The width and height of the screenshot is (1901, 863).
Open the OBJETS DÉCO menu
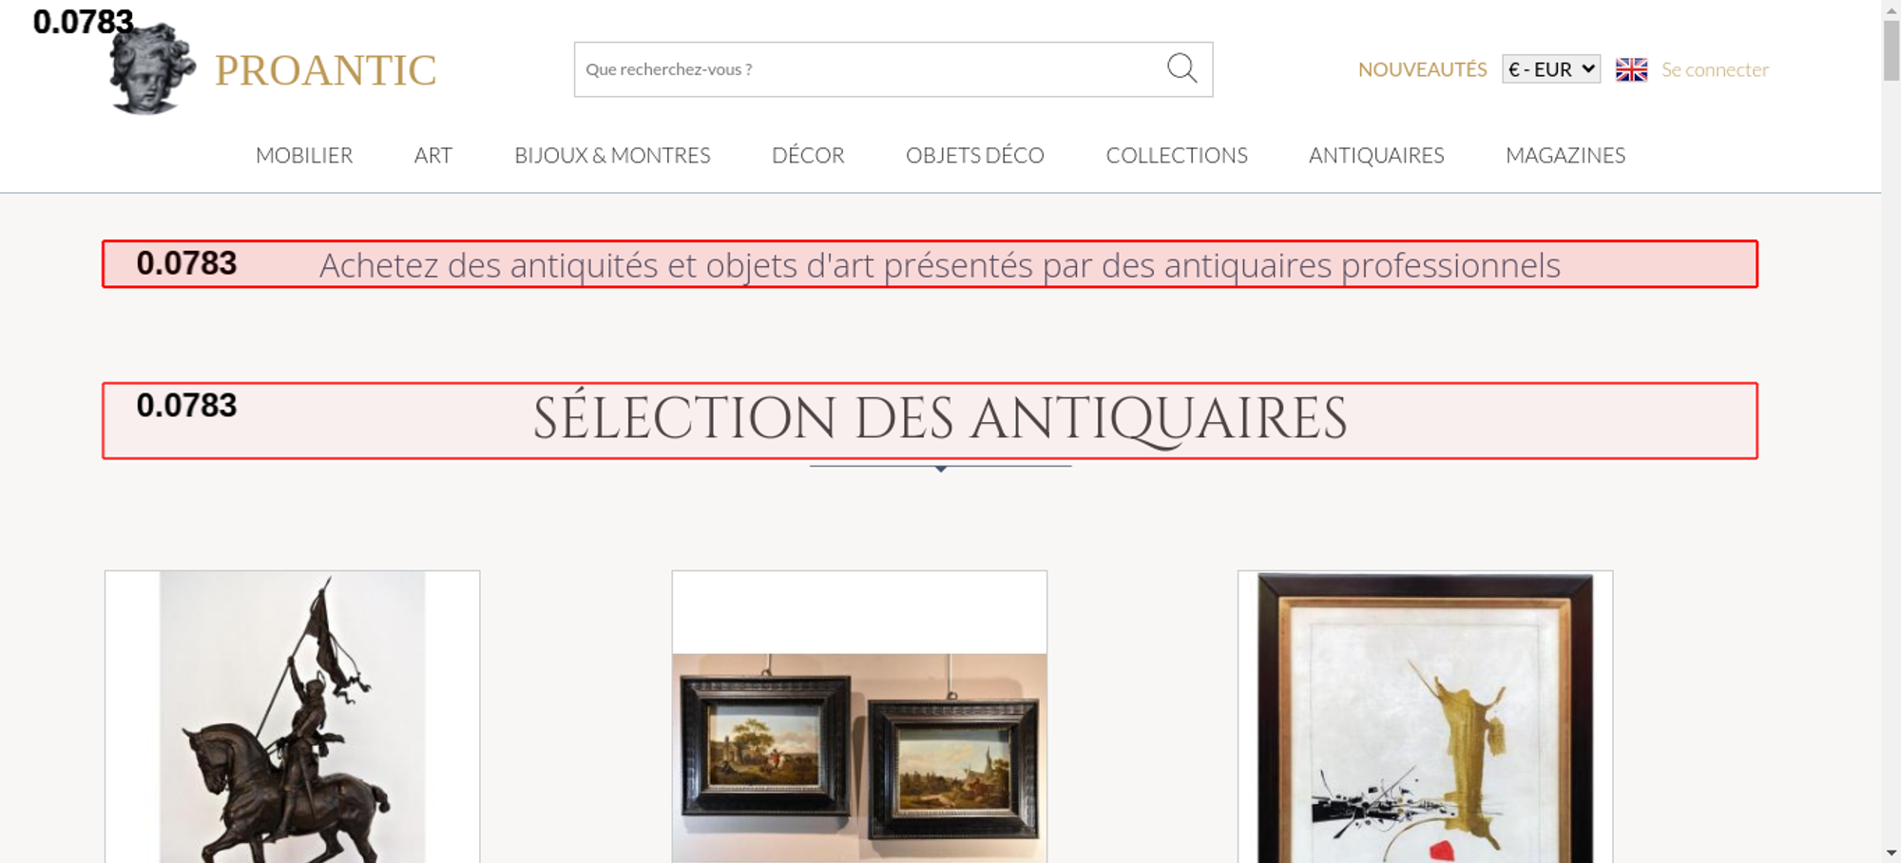pos(975,155)
